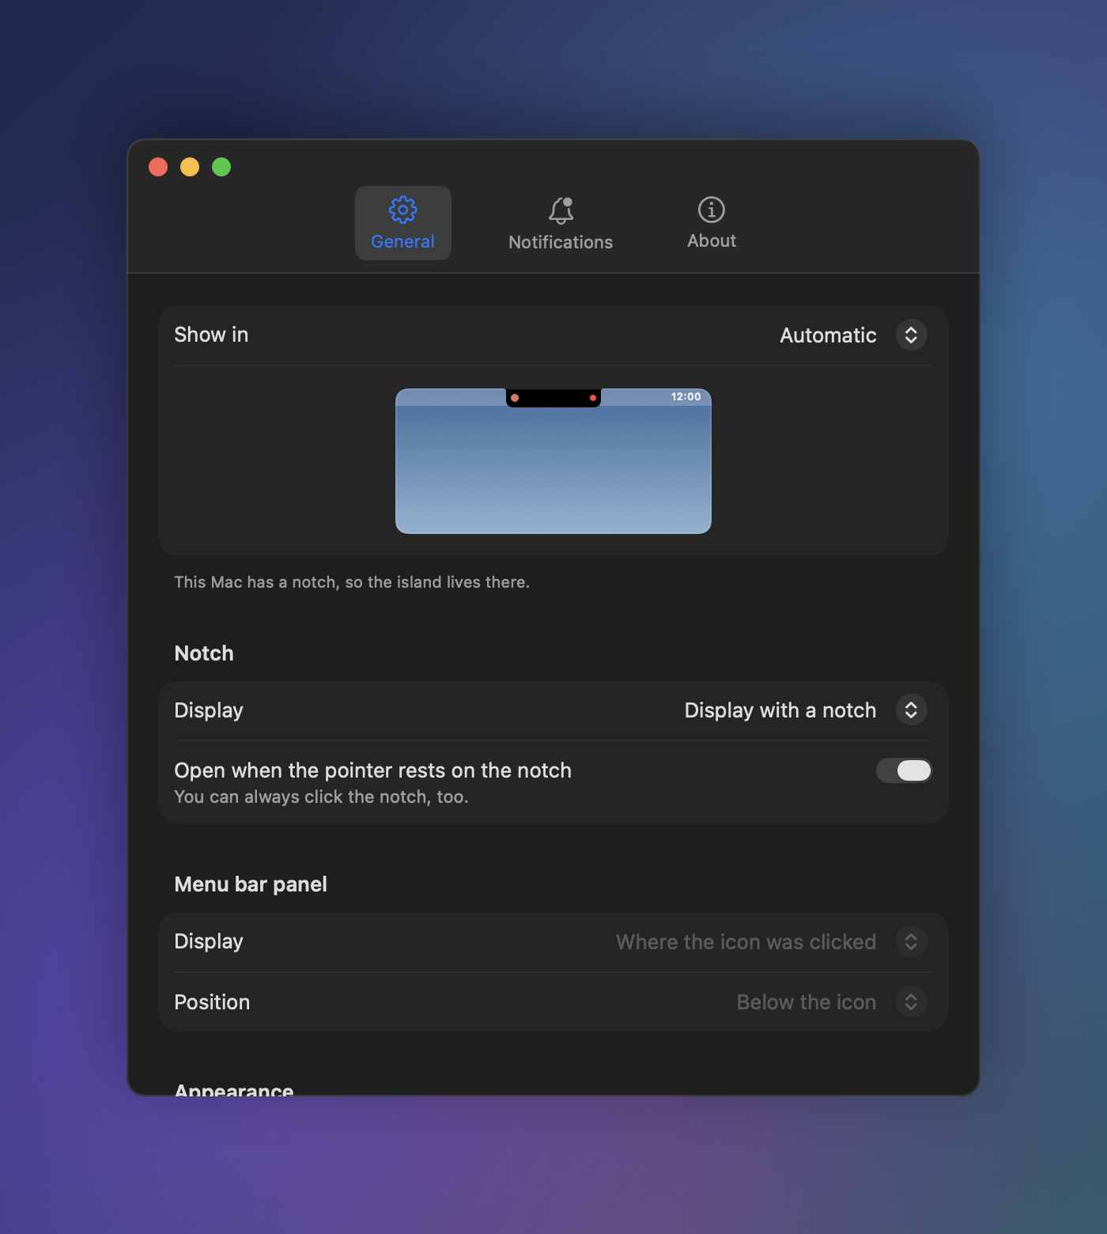Viewport: 1107px width, 1234px height.
Task: Click the 'Notch' section heading
Action: pos(204,653)
